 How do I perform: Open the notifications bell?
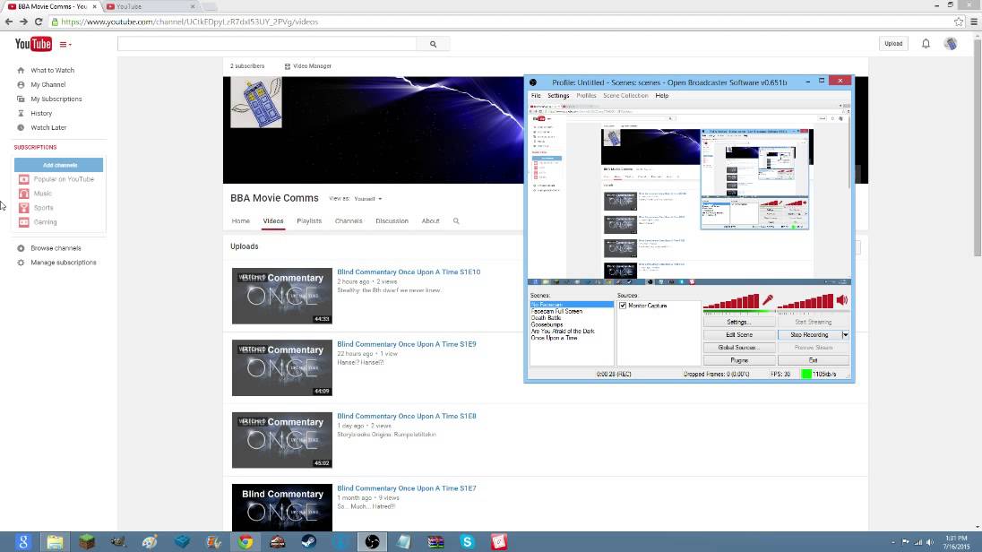[926, 43]
